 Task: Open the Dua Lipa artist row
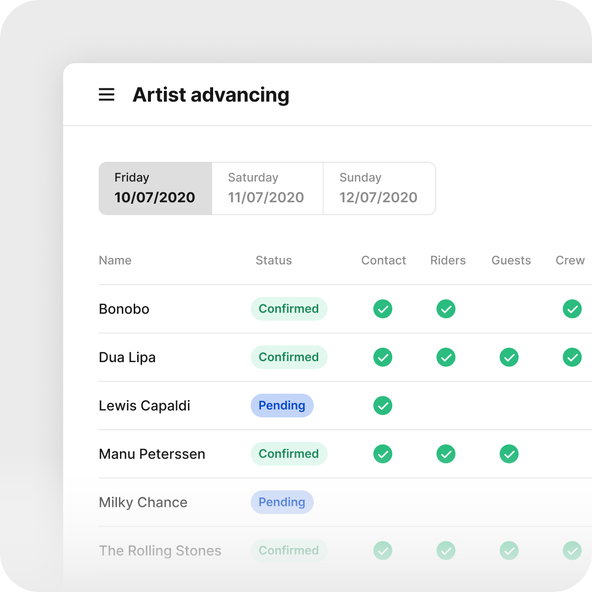(x=127, y=357)
